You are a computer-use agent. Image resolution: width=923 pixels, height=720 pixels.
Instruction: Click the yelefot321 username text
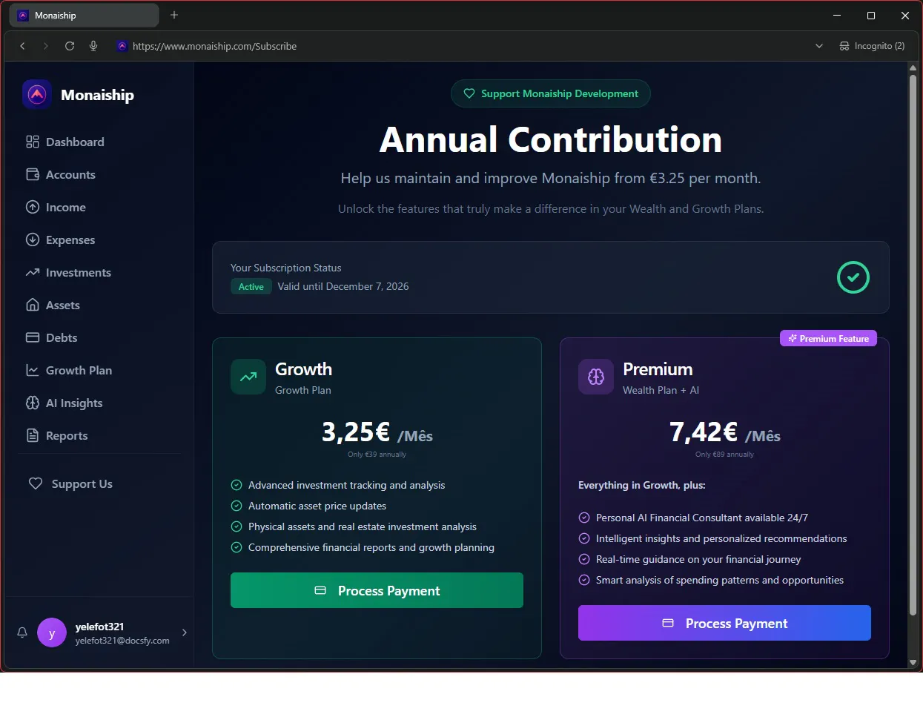tap(99, 627)
